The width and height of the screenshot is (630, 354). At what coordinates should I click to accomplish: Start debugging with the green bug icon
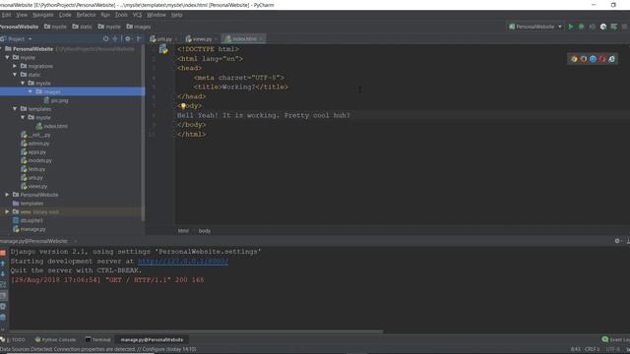(x=581, y=27)
